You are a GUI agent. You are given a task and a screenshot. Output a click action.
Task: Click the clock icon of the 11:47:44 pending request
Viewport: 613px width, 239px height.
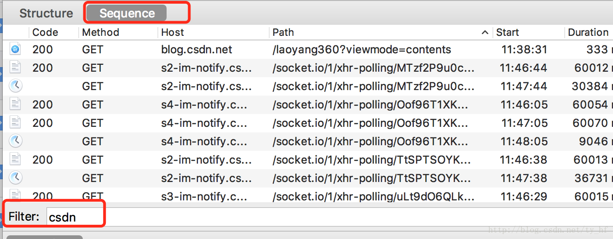point(16,86)
